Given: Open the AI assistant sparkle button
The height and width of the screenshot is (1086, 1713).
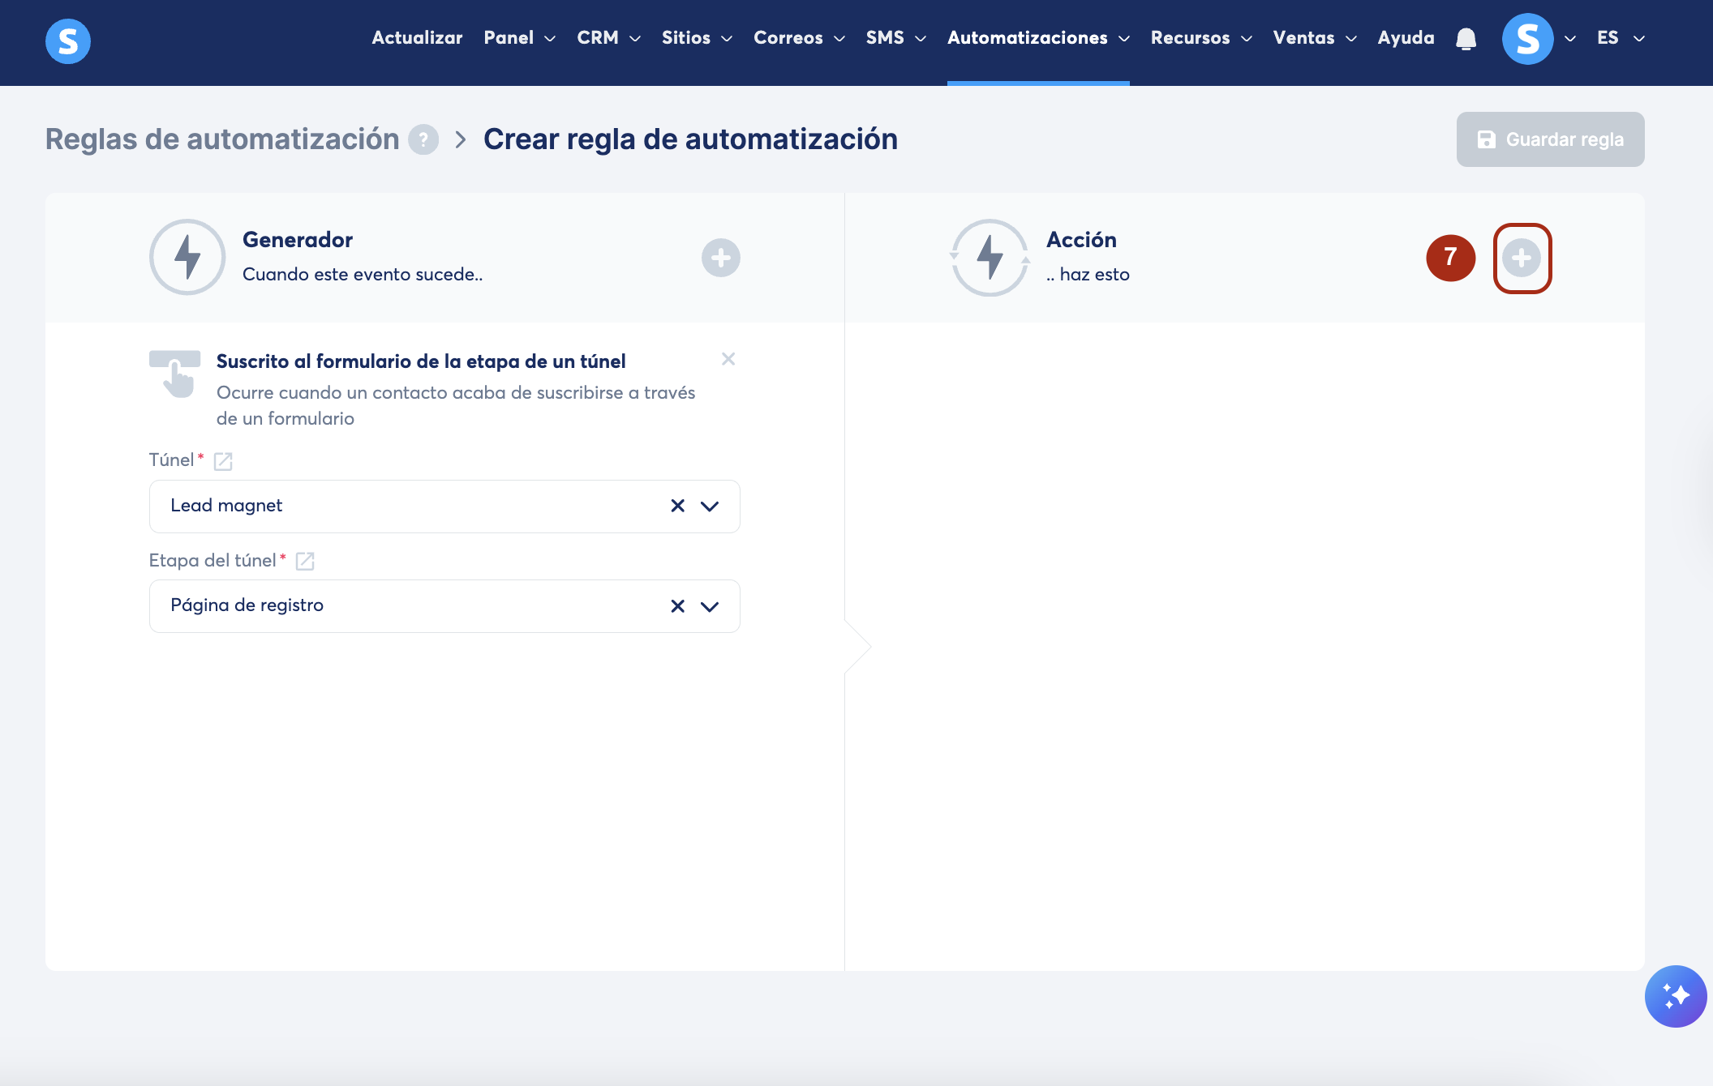Looking at the screenshot, I should pyautogui.click(x=1675, y=996).
